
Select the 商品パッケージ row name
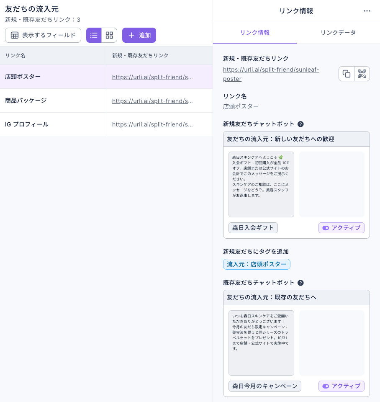tap(26, 100)
